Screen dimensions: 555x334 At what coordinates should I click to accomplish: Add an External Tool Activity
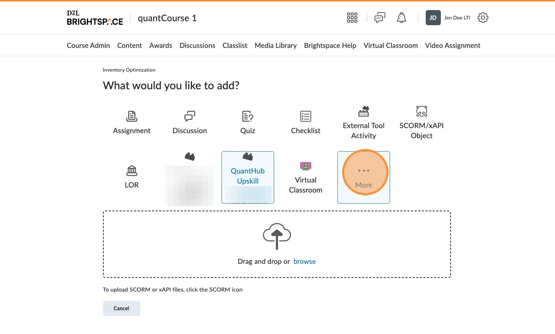(363, 123)
